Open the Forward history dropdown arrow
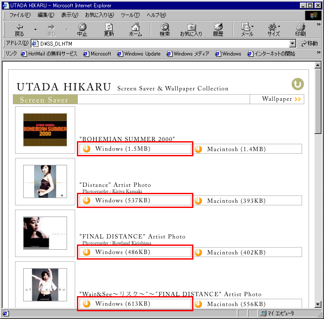324x319 pixels. (67, 30)
